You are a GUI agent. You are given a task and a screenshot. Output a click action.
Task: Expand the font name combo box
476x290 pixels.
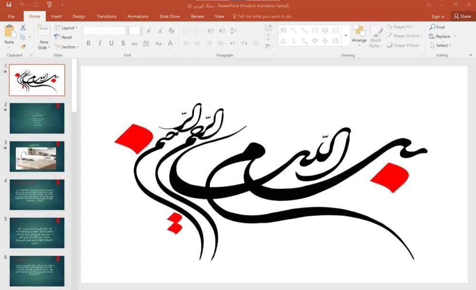tap(126, 30)
